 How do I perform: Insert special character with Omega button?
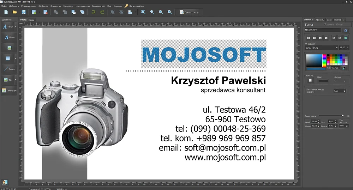pos(346,30)
